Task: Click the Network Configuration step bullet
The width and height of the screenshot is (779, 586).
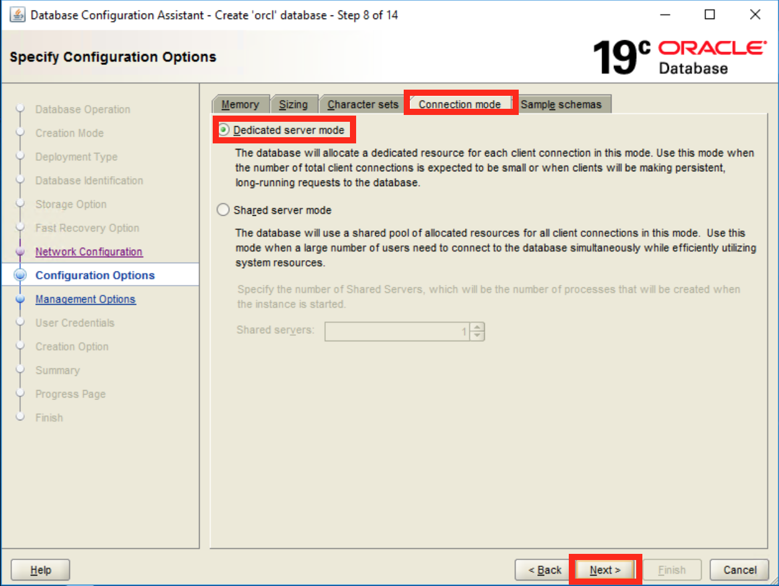Action: point(20,252)
